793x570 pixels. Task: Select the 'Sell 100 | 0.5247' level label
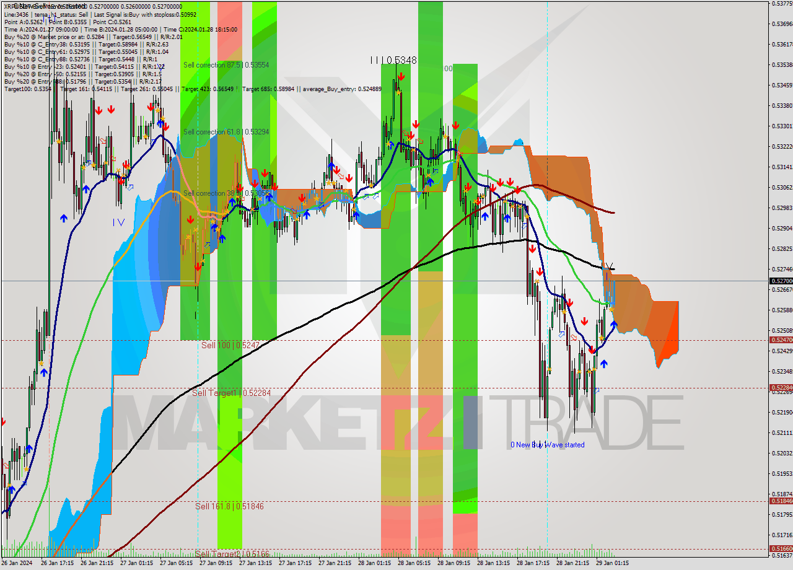pos(230,345)
